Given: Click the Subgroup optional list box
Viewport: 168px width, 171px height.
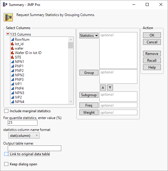Looking at the screenshot, I should coord(118,96).
